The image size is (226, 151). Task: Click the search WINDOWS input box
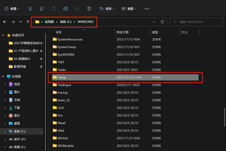pos(197,22)
